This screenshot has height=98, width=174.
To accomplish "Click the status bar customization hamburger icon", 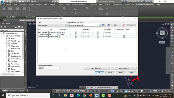I will (172, 91).
